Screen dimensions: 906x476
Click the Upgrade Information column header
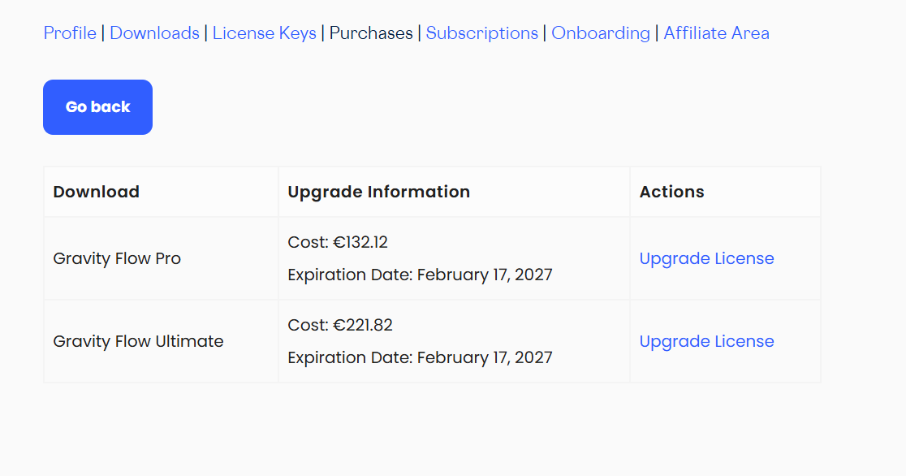378,192
